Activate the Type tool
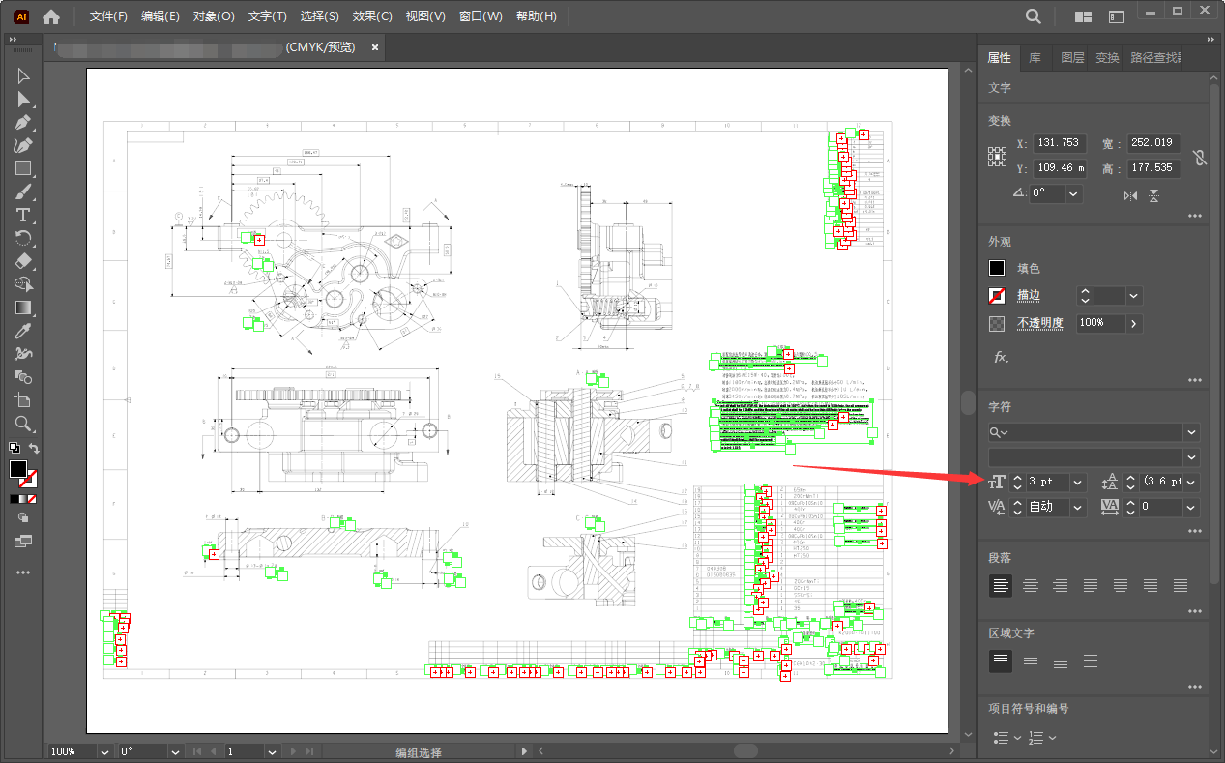The height and width of the screenshot is (763, 1225). tap(24, 215)
